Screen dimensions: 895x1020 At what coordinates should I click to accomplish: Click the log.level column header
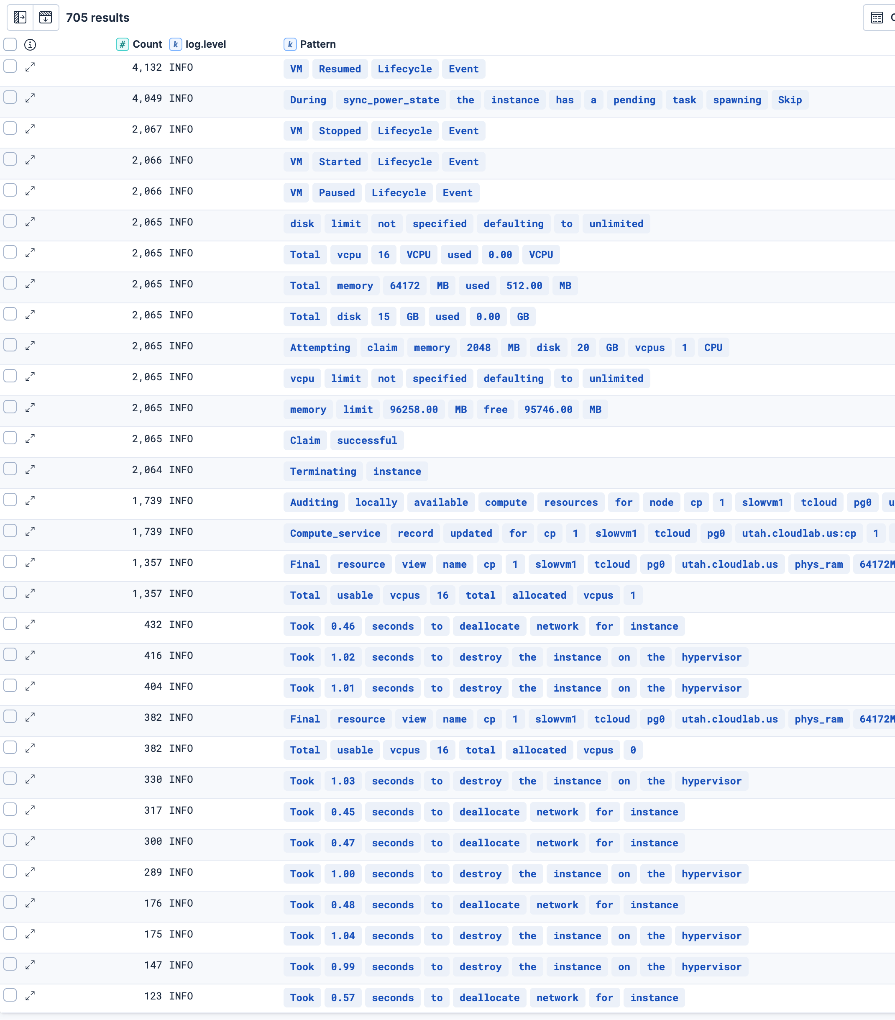coord(205,44)
